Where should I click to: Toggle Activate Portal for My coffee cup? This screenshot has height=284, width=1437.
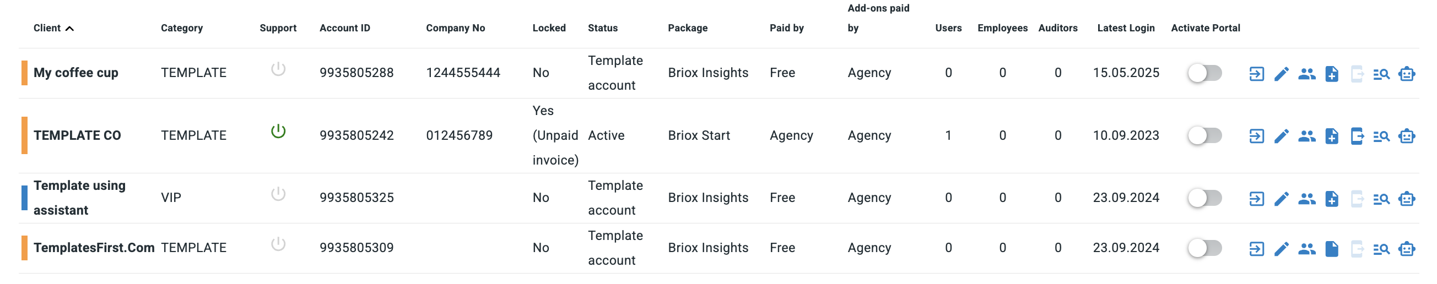pos(1204,73)
